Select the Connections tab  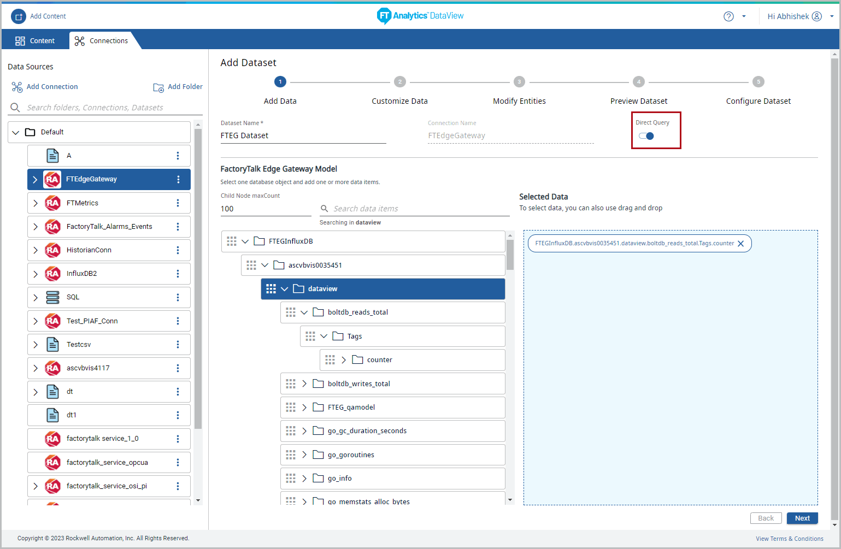102,41
